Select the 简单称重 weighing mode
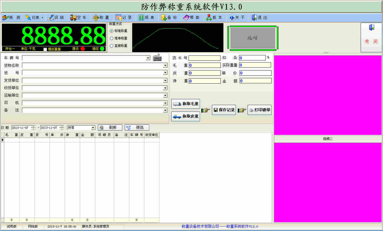The height and width of the screenshot is (231, 383). pos(112,38)
